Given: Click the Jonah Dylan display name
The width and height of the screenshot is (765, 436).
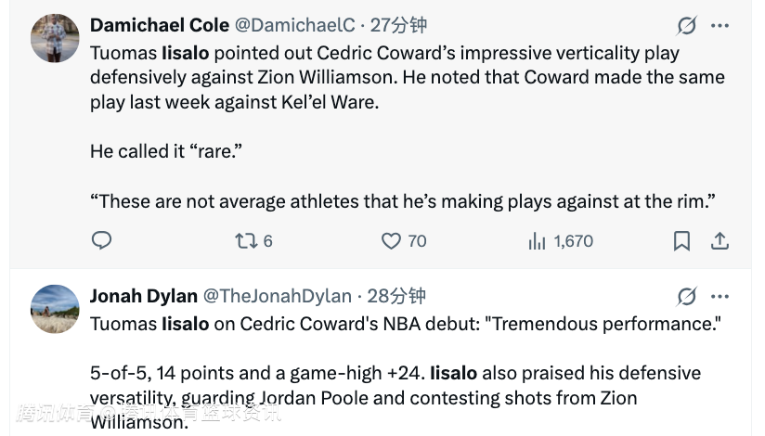Looking at the screenshot, I should click(x=144, y=297).
